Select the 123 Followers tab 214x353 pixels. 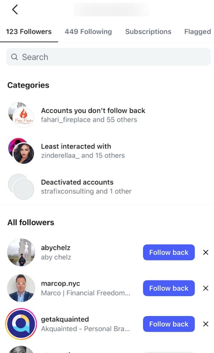(29, 31)
